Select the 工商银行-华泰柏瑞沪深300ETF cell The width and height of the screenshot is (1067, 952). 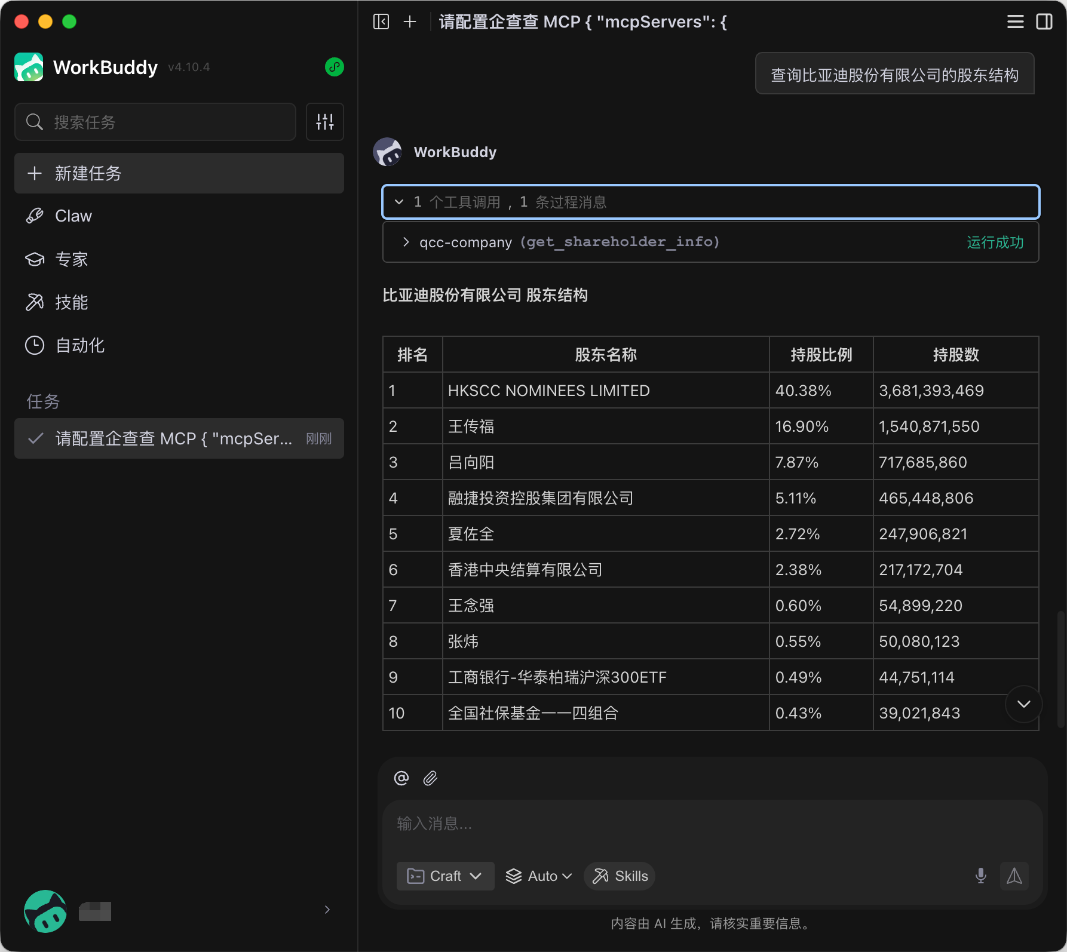point(606,677)
